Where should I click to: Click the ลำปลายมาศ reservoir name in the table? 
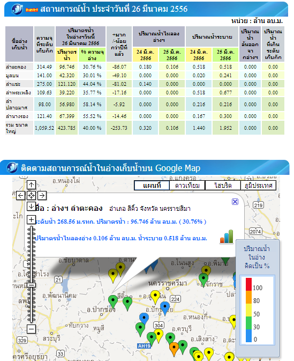click(x=17, y=104)
